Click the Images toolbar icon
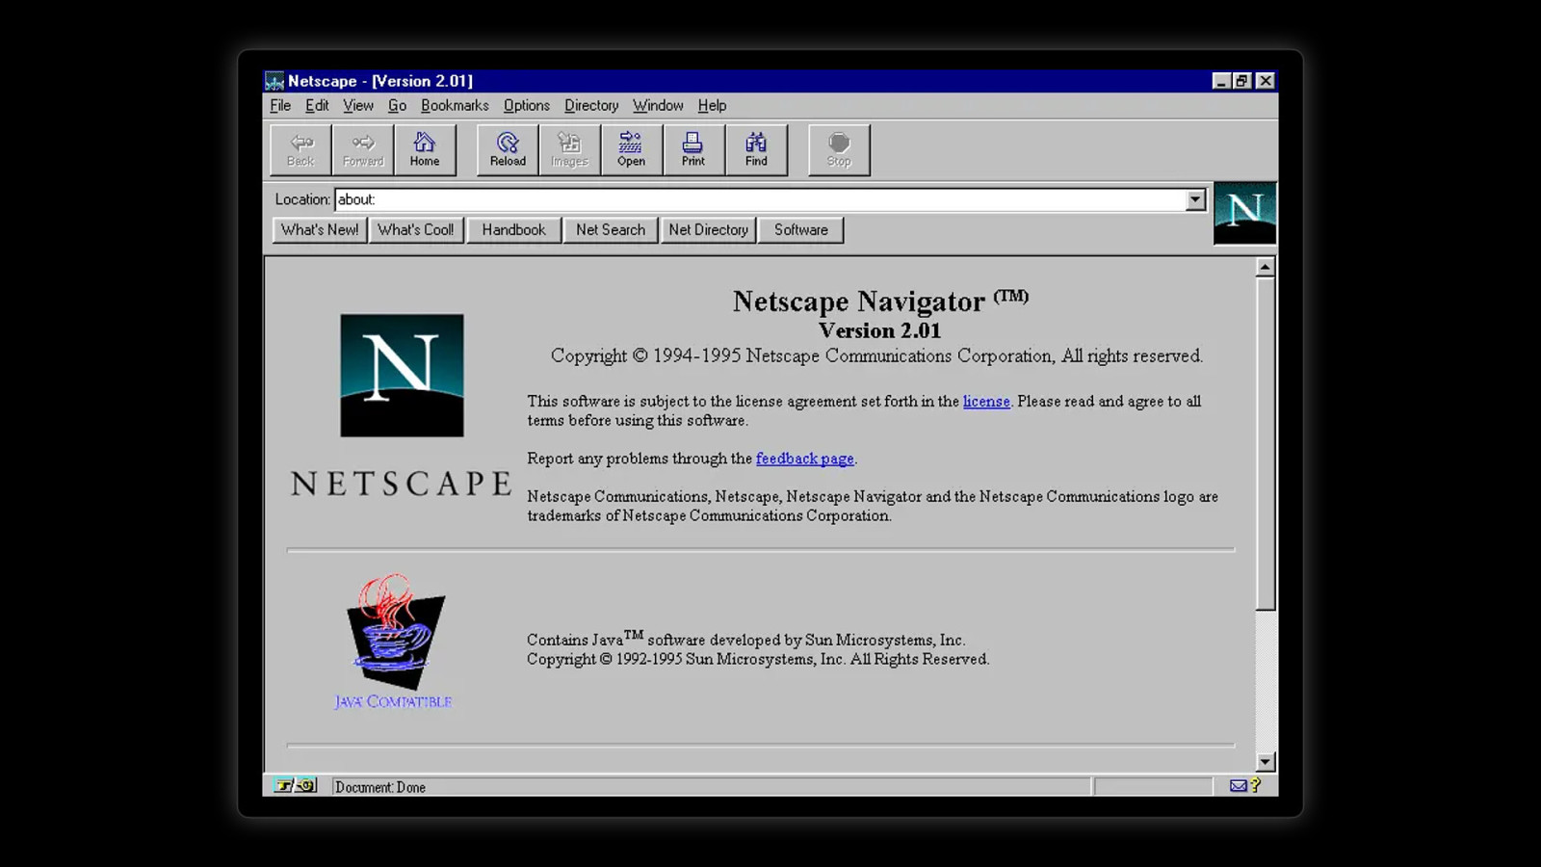 coord(569,149)
